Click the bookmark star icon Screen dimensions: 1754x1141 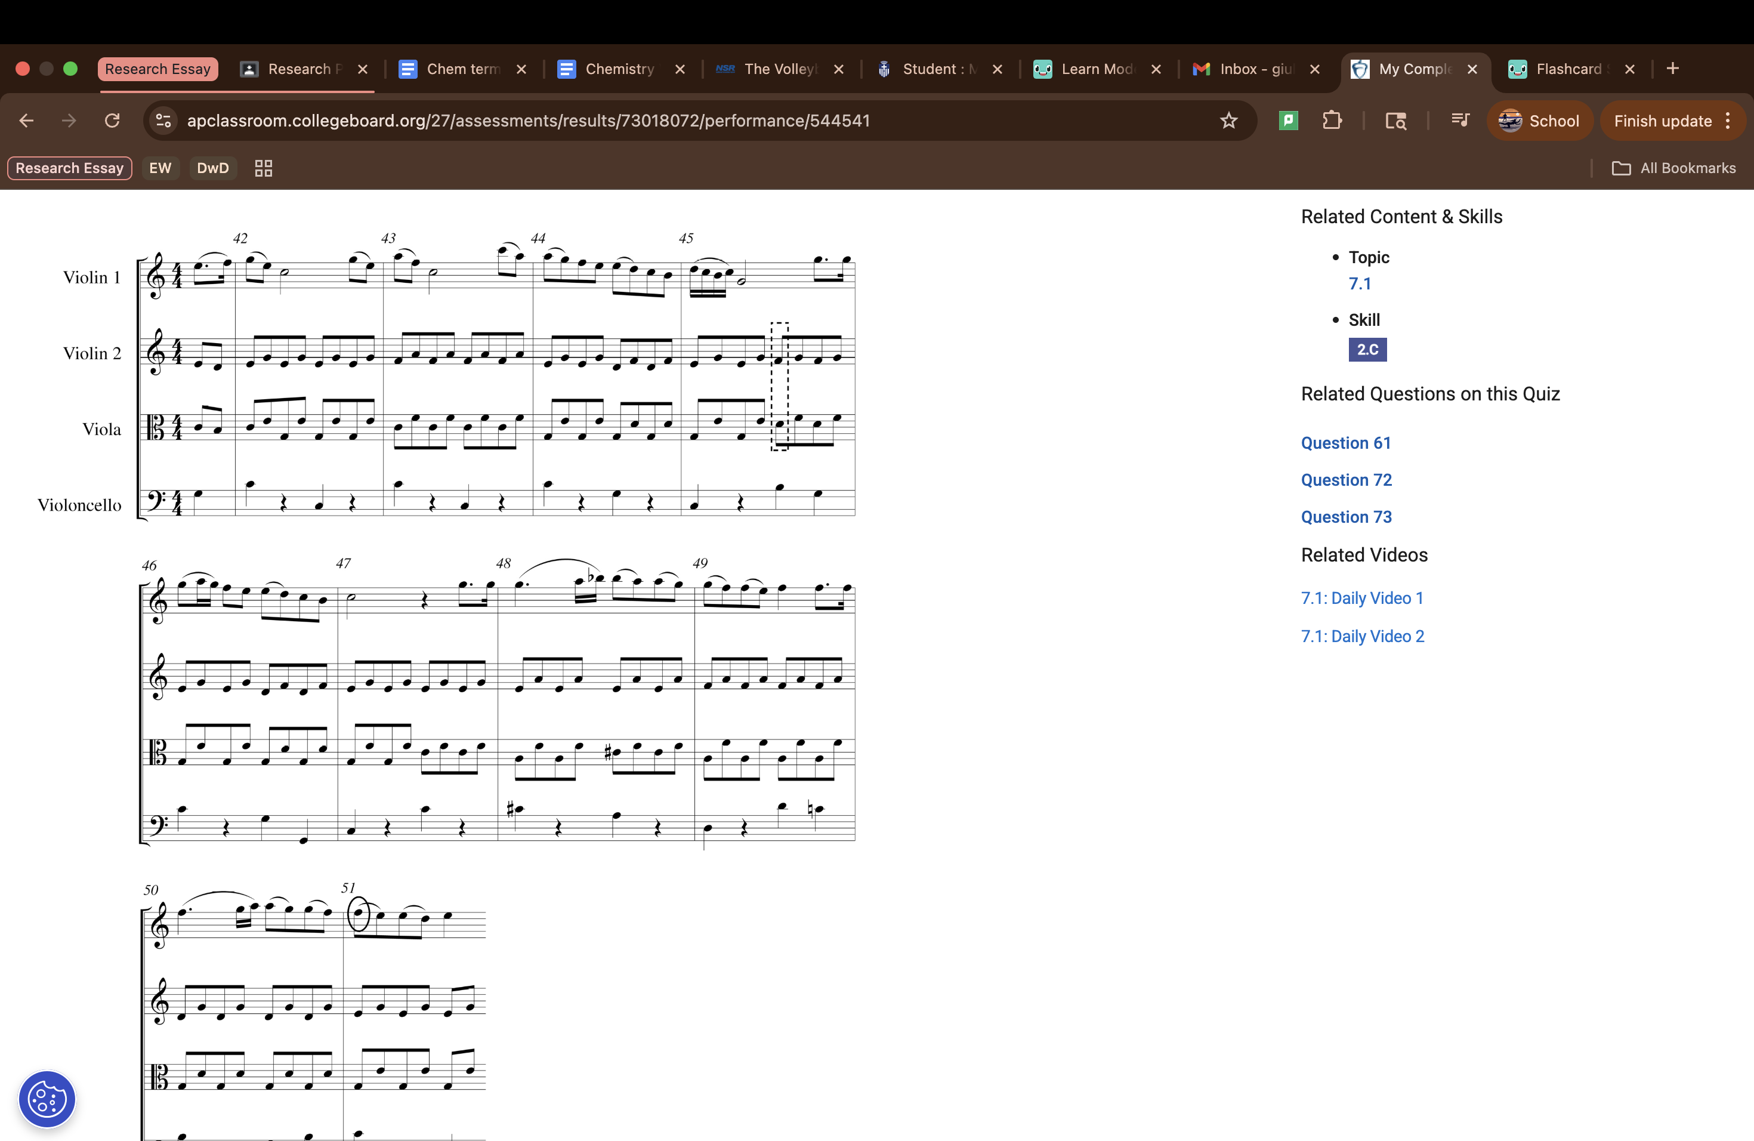[1228, 121]
